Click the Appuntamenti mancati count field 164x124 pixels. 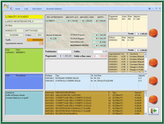(x=41, y=43)
